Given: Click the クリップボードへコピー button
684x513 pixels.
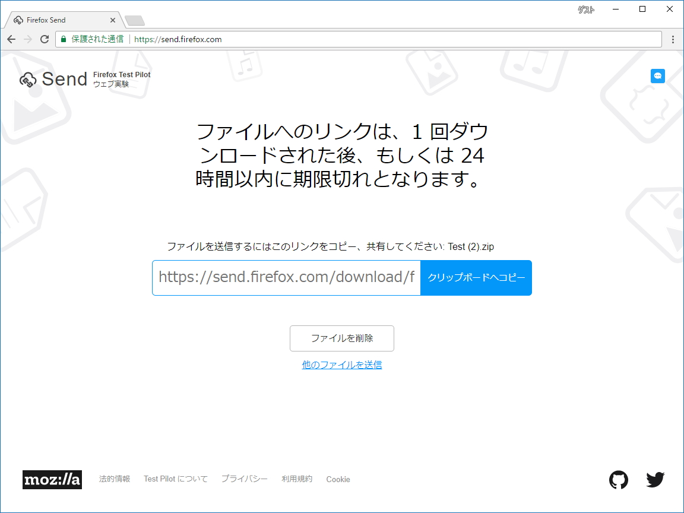Looking at the screenshot, I should 476,277.
